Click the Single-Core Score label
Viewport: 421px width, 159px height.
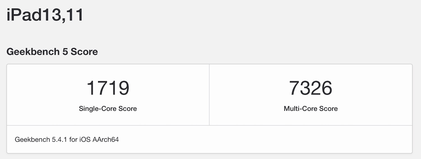[108, 109]
